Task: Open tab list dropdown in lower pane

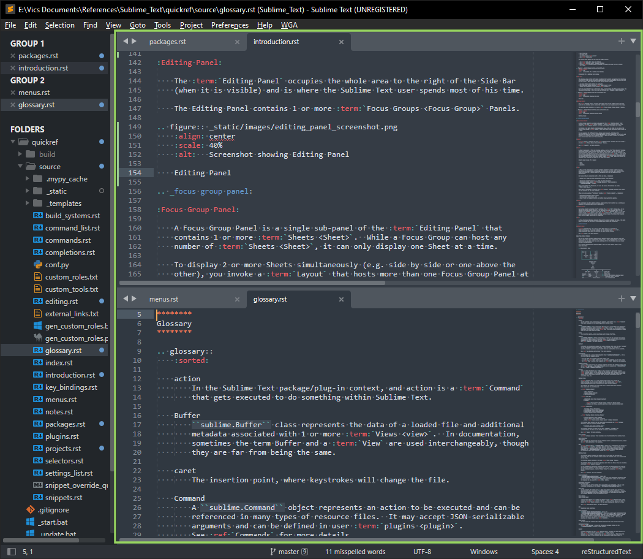Action: (x=633, y=299)
